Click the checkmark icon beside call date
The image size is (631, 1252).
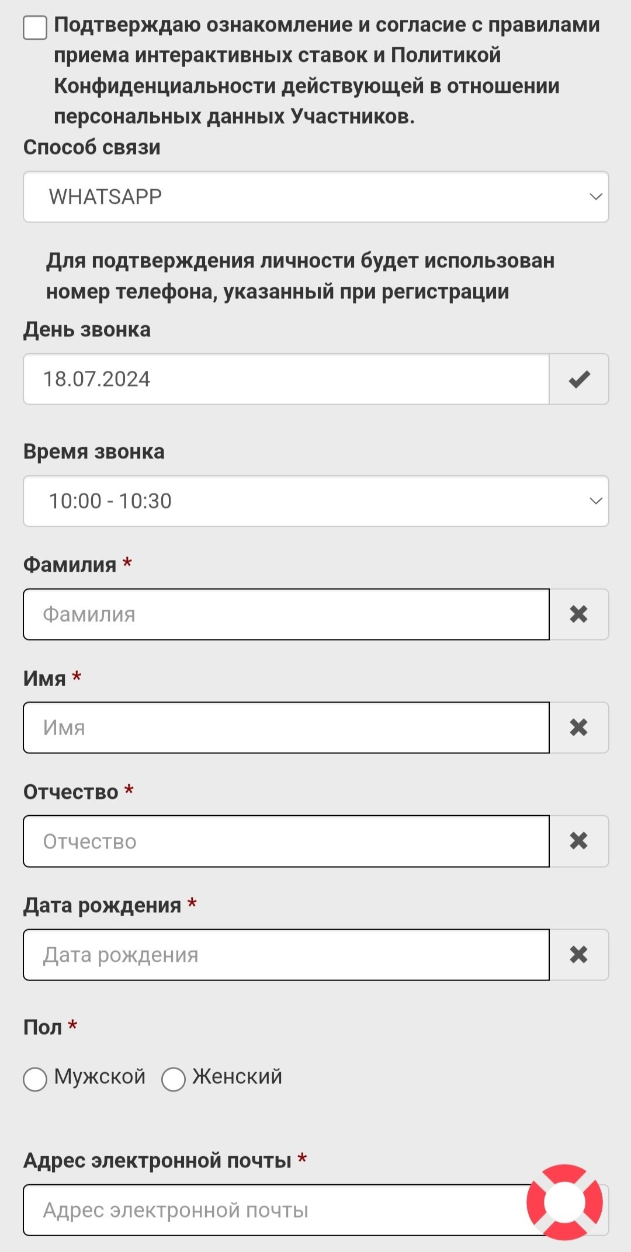click(x=579, y=380)
